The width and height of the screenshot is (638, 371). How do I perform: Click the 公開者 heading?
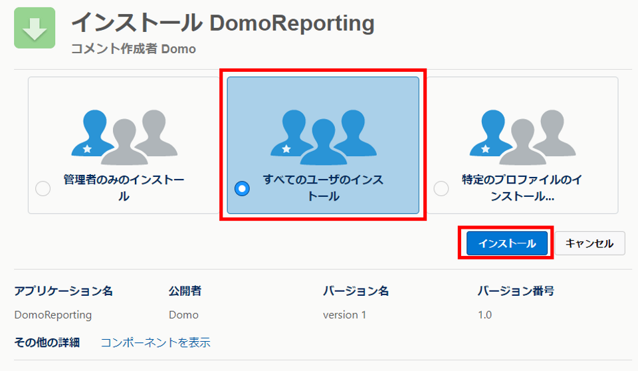point(185,291)
